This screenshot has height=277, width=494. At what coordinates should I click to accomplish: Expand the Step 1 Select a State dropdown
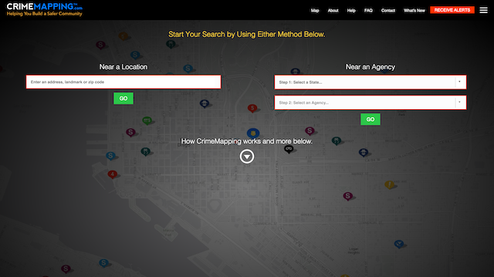[x=370, y=82]
